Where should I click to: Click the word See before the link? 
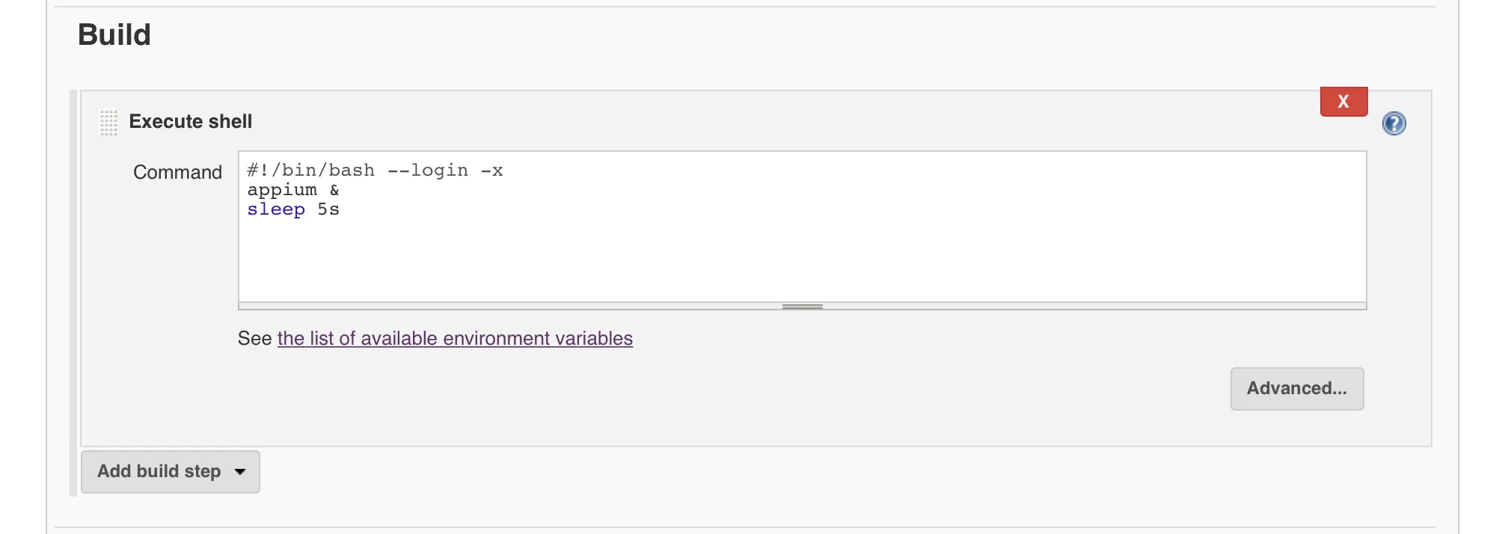point(255,339)
